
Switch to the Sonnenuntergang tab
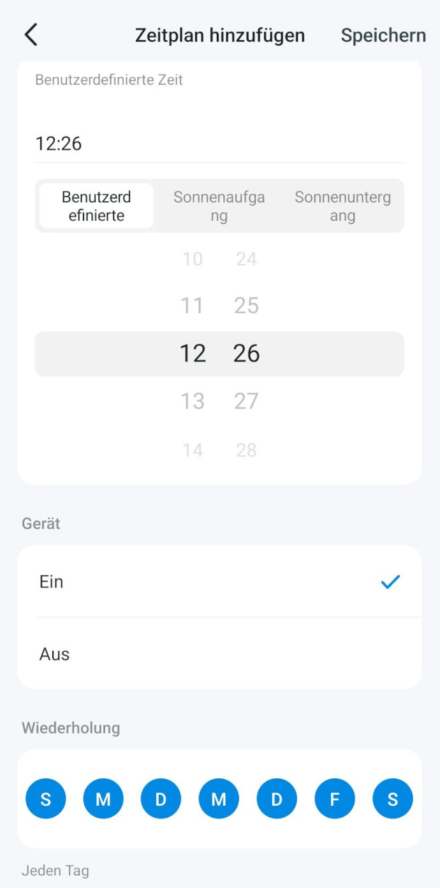(x=342, y=206)
